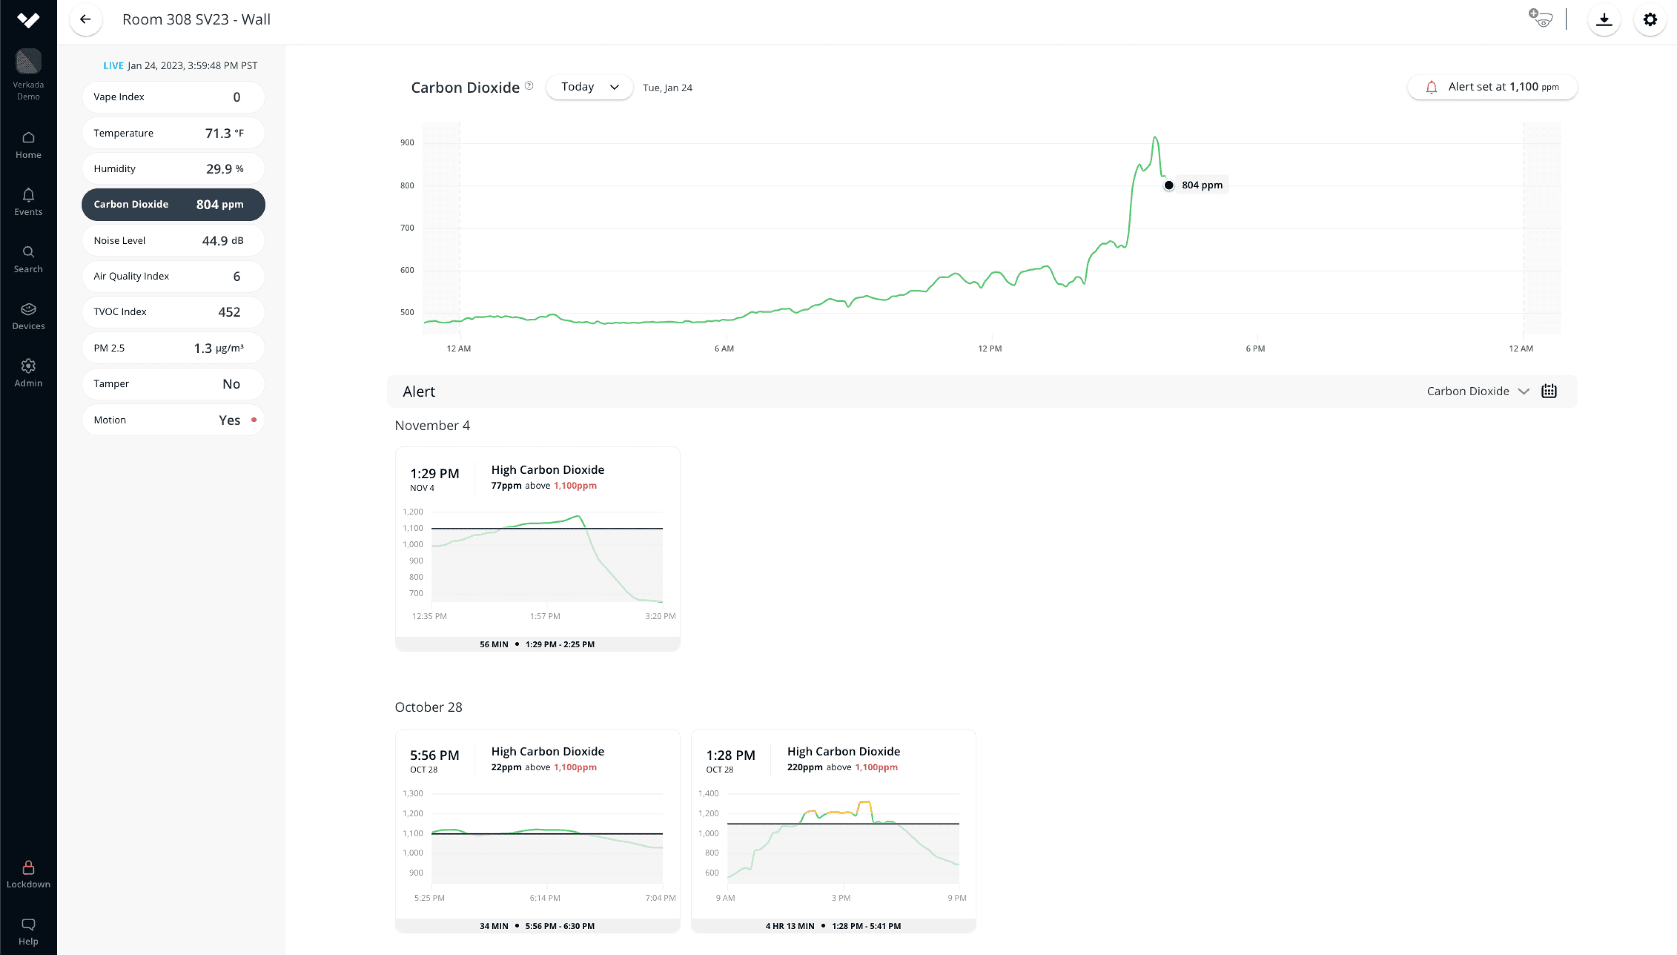Click the Carbon Dioxide help info icon
1677x955 pixels.
[529, 86]
